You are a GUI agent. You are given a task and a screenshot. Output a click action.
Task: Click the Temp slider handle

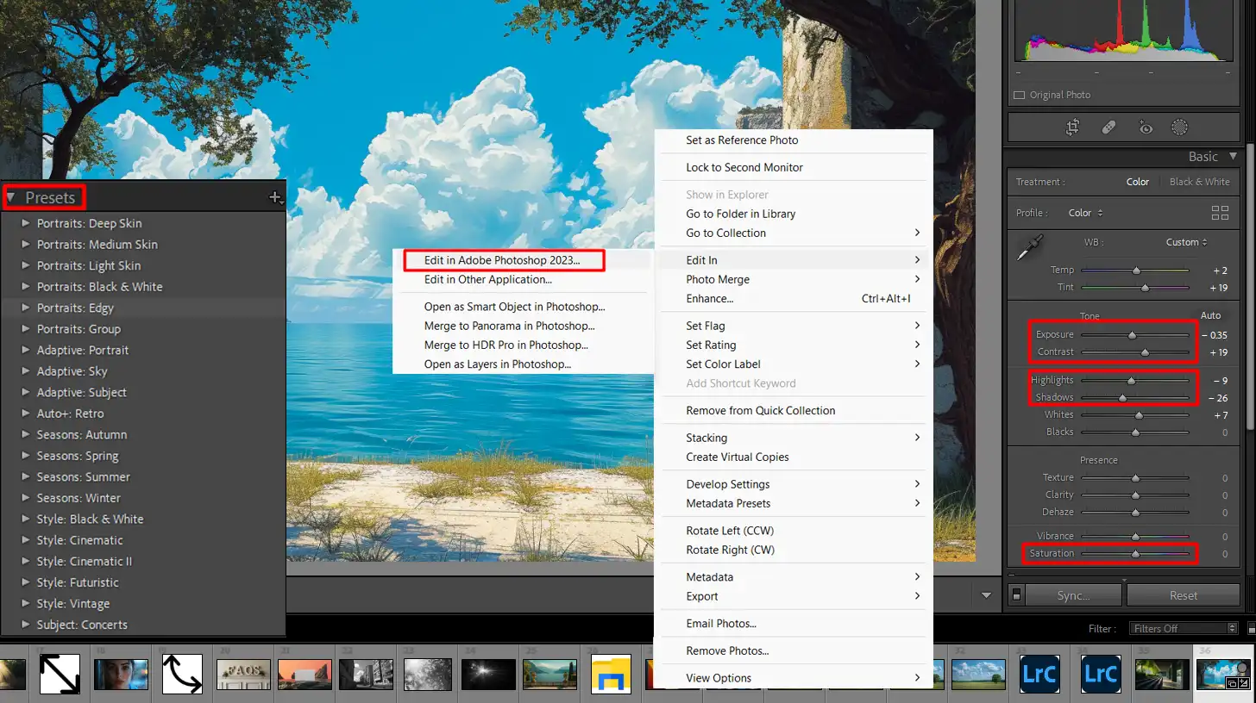pyautogui.click(x=1136, y=270)
